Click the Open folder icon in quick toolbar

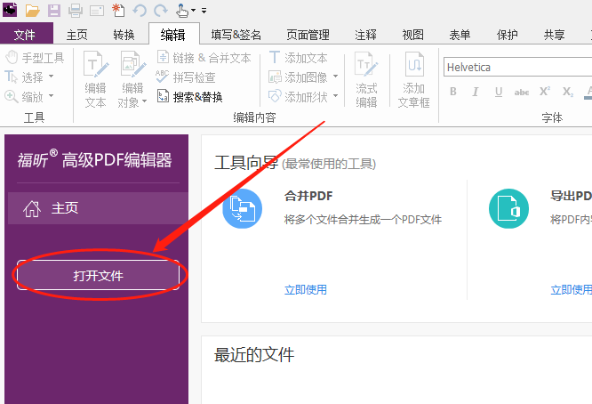click(33, 10)
